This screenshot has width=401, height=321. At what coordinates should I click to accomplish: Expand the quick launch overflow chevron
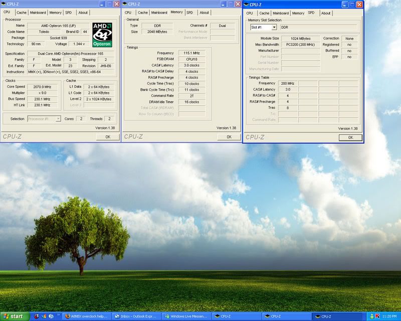pos(58,315)
